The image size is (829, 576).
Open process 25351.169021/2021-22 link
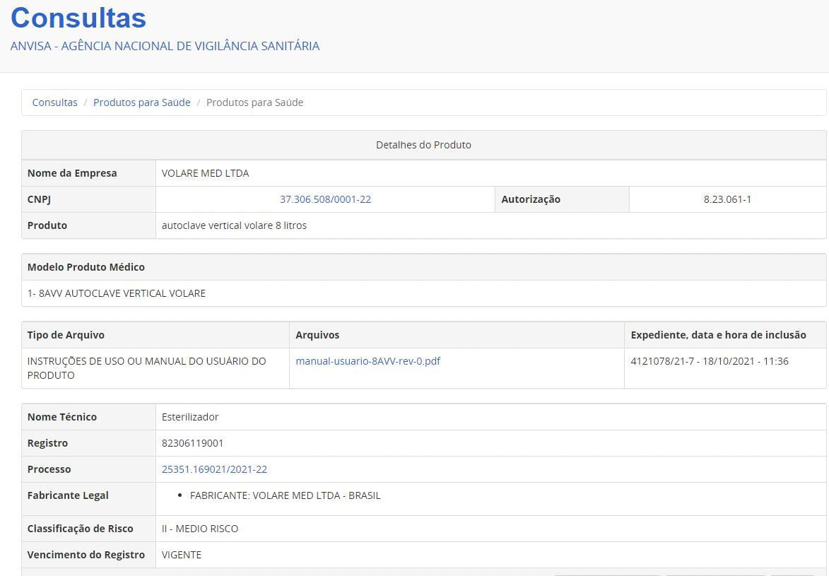(x=214, y=469)
